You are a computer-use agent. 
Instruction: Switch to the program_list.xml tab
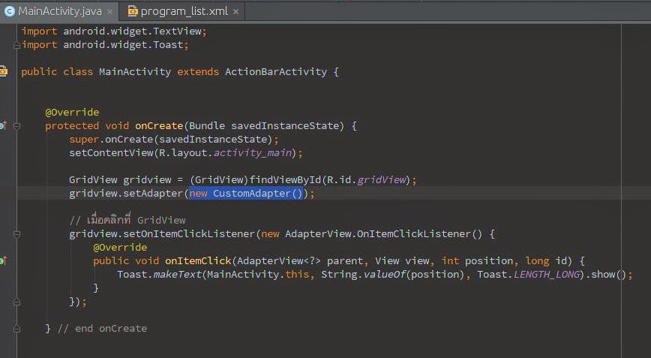click(x=184, y=11)
